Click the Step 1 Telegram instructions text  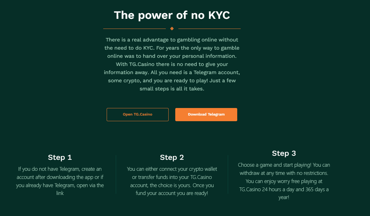(x=60, y=181)
